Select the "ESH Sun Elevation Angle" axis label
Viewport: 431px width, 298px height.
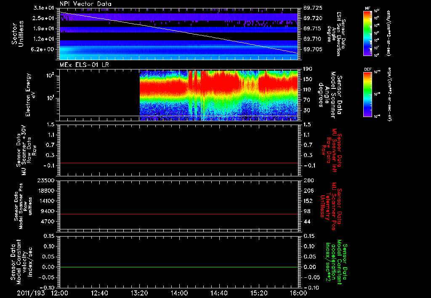click(x=336, y=34)
